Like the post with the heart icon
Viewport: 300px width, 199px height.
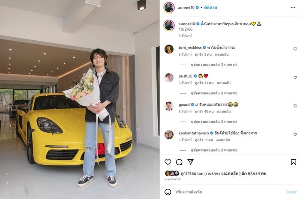tap(168, 162)
